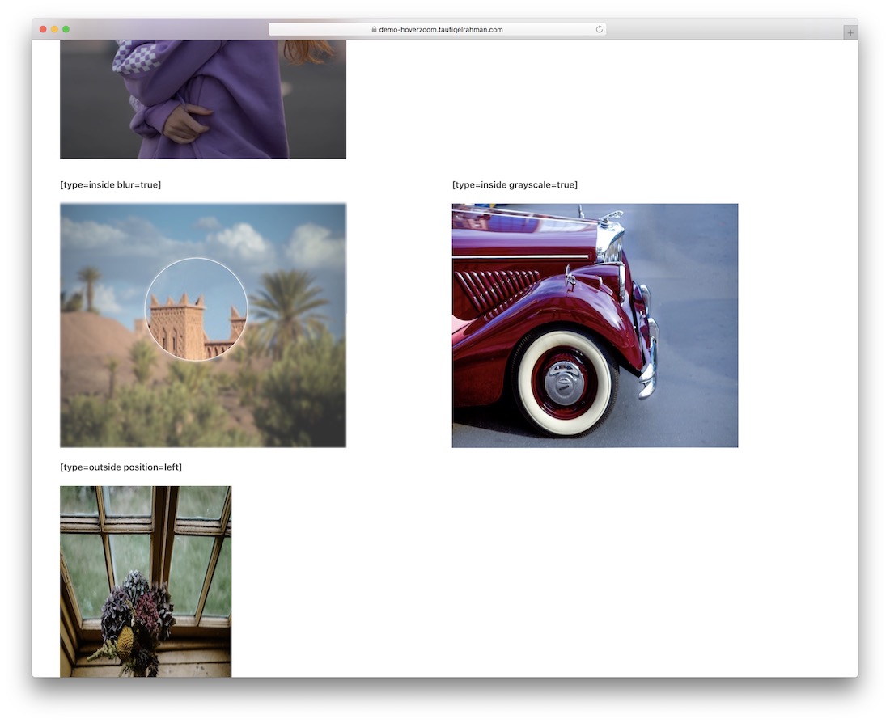Image resolution: width=890 pixels, height=723 pixels.
Task: Click the "[type=inside grayscale=true]" label
Action: [515, 184]
